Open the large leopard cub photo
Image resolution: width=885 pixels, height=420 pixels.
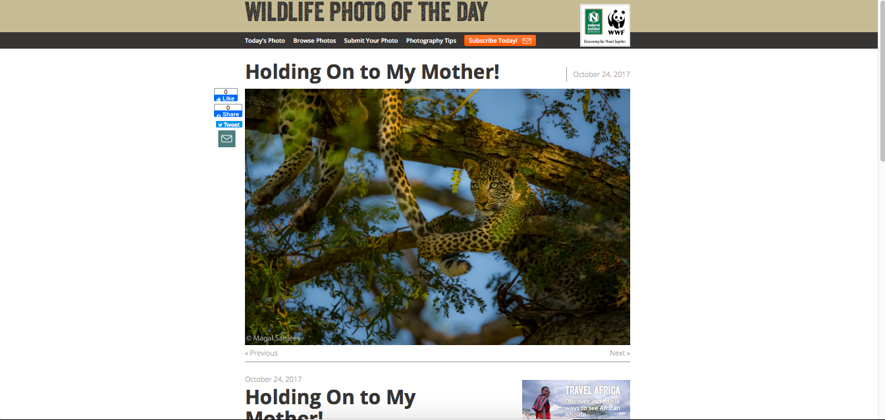pos(437,217)
